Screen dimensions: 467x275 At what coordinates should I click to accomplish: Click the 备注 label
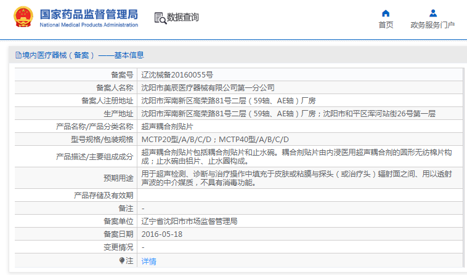(126, 209)
